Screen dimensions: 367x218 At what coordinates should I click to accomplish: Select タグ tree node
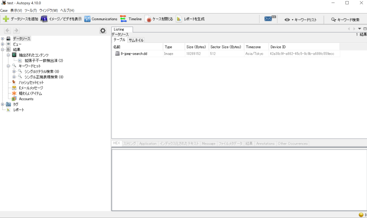point(16,104)
